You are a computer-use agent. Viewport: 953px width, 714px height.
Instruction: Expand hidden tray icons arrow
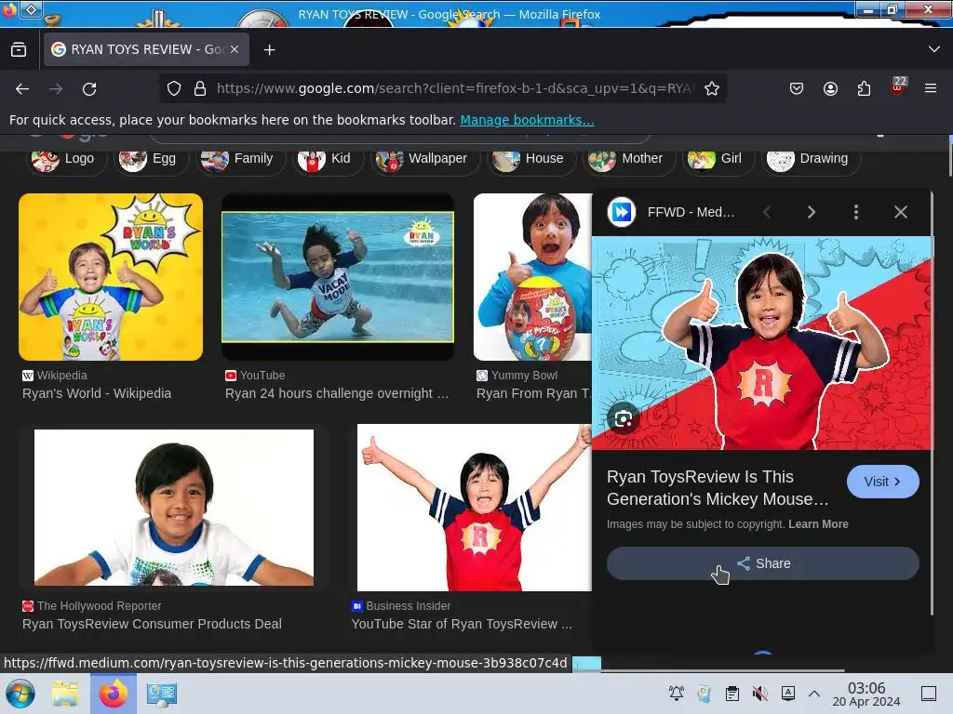coord(814,694)
